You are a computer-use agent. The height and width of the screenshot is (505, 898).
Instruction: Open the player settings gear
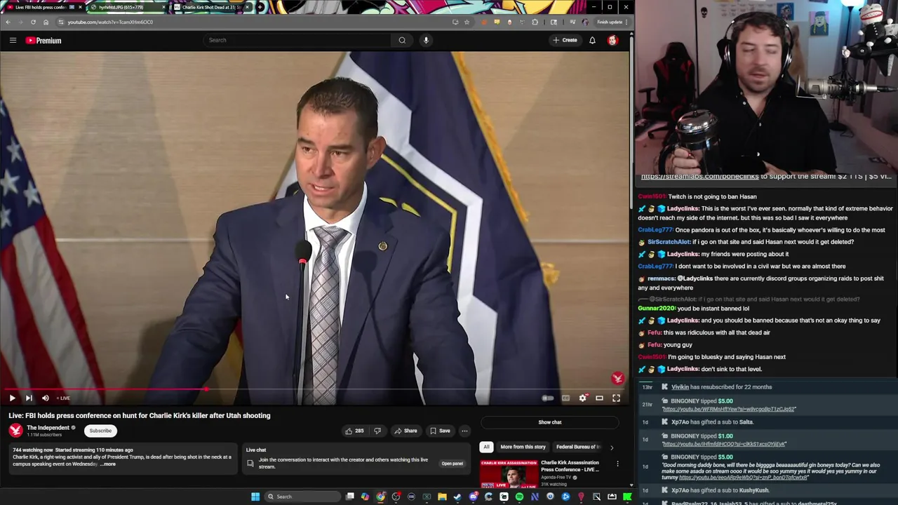tap(582, 398)
